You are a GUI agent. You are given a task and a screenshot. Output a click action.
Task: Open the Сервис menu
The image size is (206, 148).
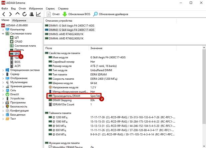50,8
